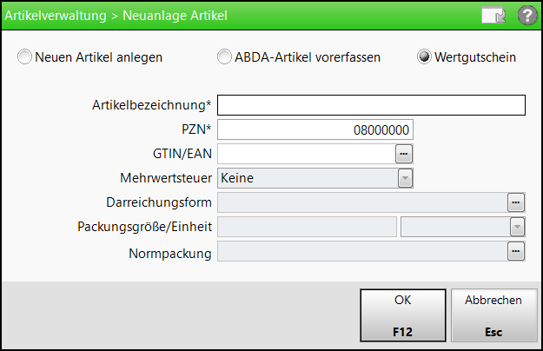Click the Normpackung field

pyautogui.click(x=361, y=251)
